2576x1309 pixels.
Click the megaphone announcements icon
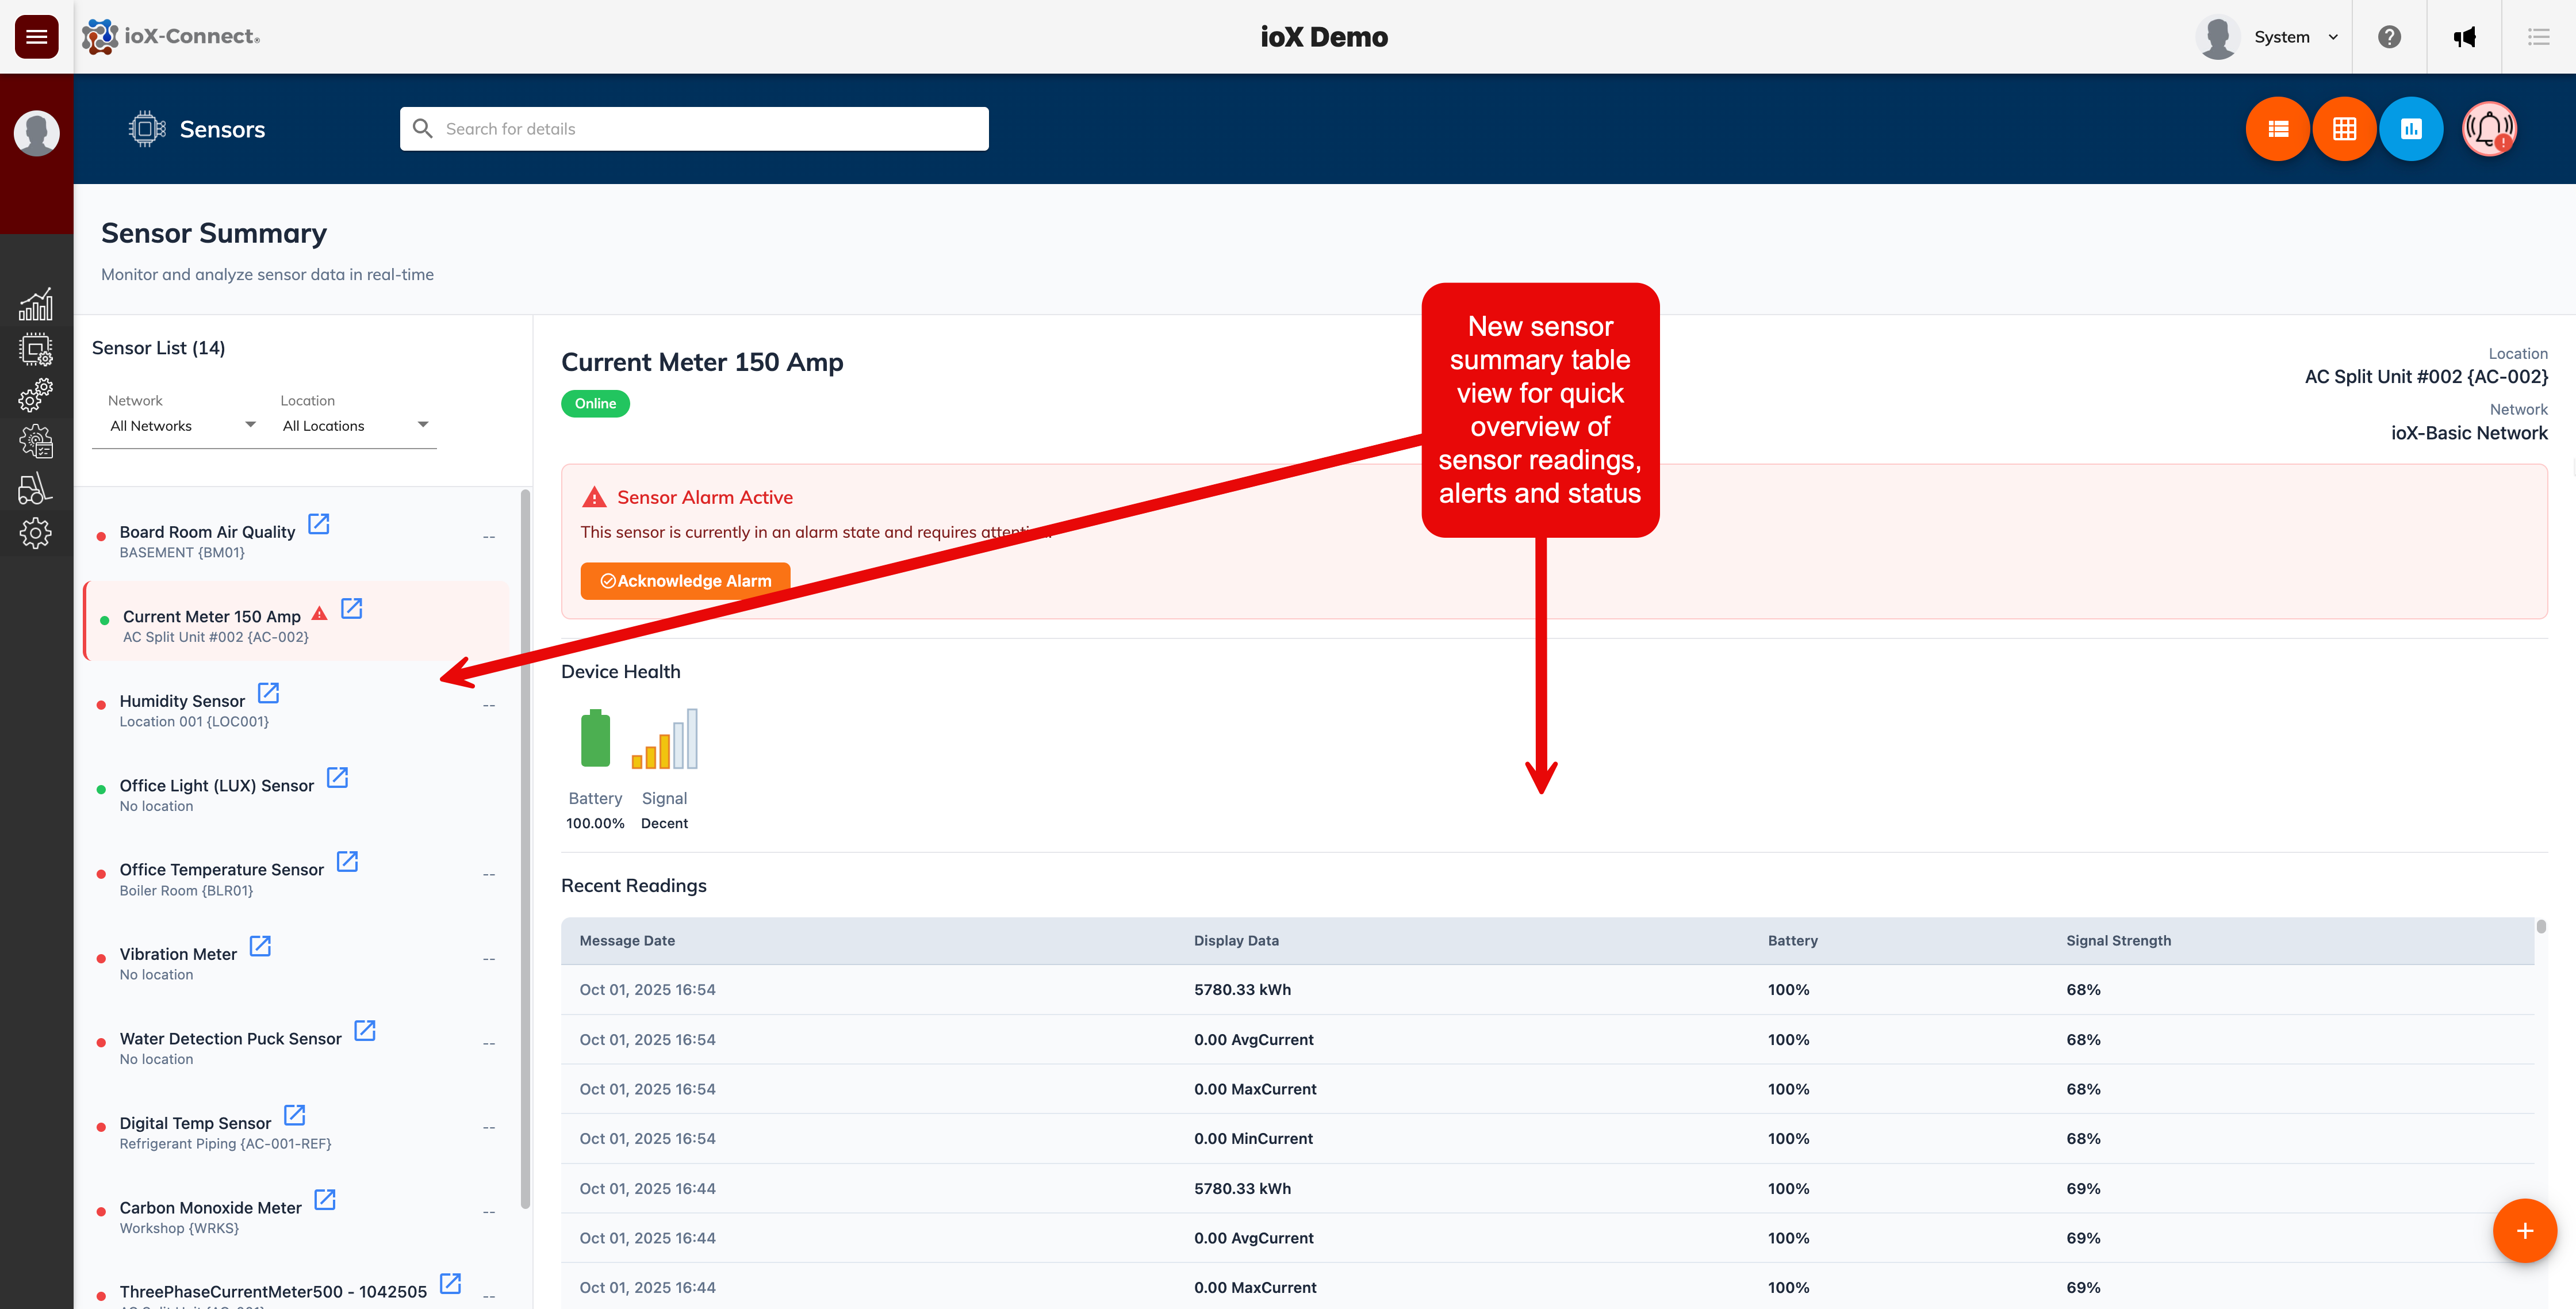[2464, 37]
